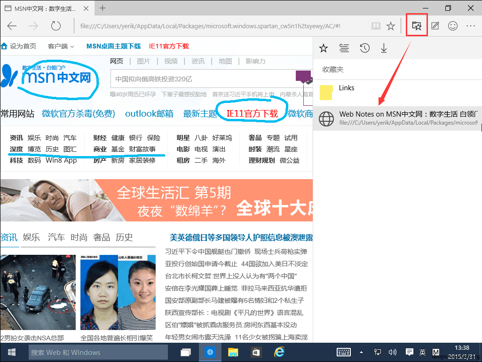Go back with the browser back arrow
This screenshot has width=482, height=362.
click(x=12, y=26)
